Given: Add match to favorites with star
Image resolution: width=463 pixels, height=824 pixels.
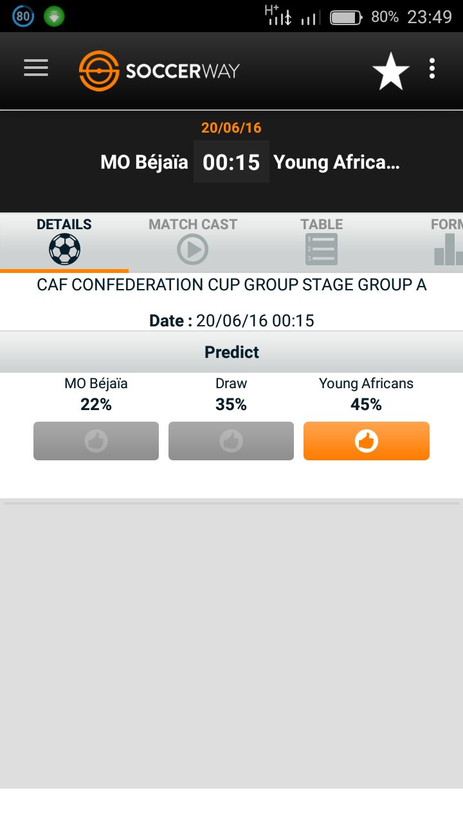Looking at the screenshot, I should (x=390, y=71).
